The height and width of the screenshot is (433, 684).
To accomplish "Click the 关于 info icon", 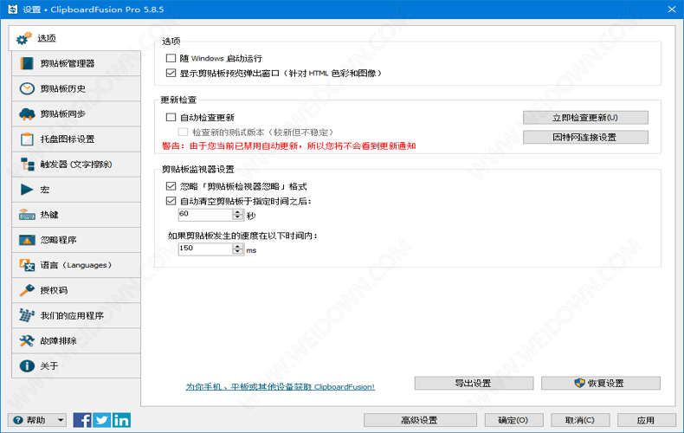I will pos(27,365).
